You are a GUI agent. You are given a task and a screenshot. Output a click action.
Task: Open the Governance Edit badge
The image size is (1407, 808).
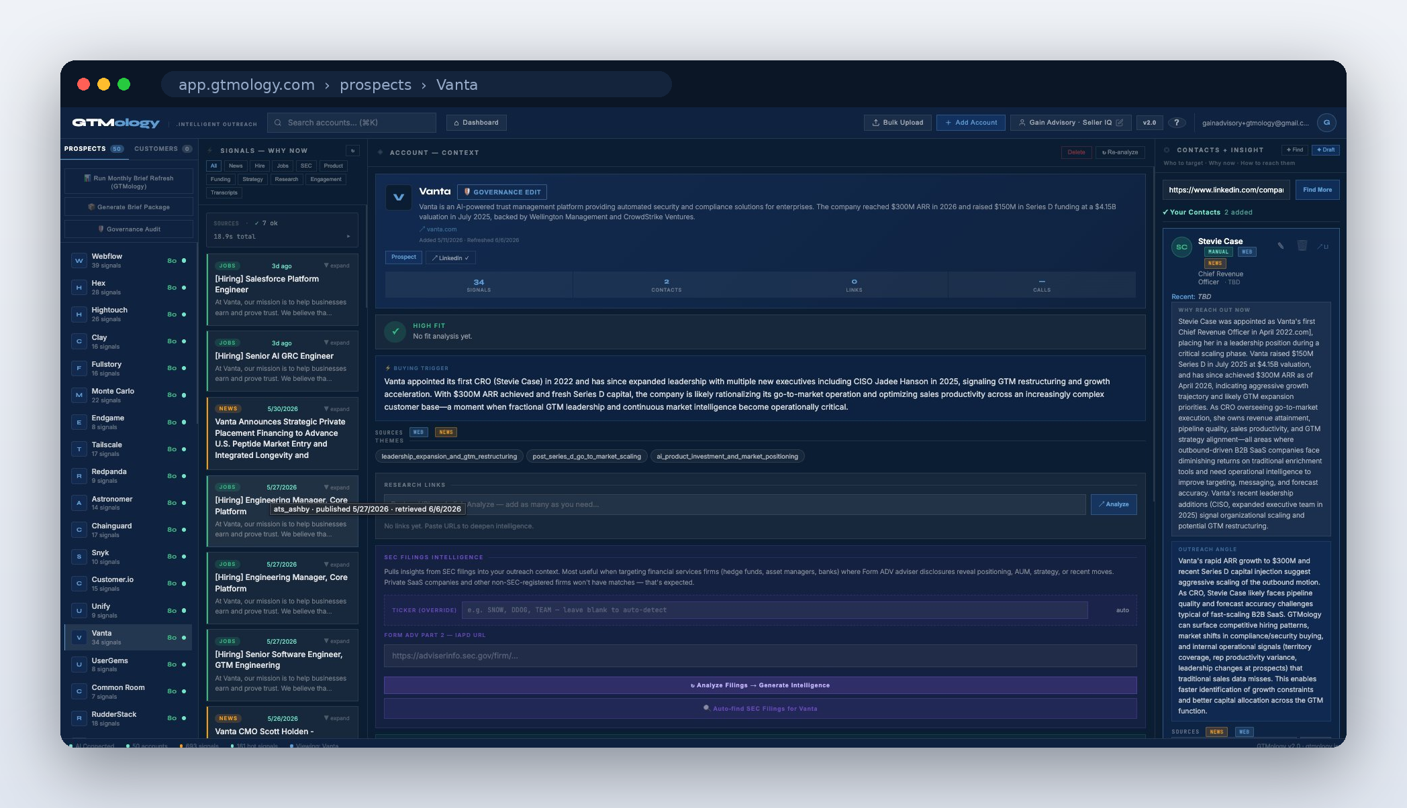pos(502,192)
